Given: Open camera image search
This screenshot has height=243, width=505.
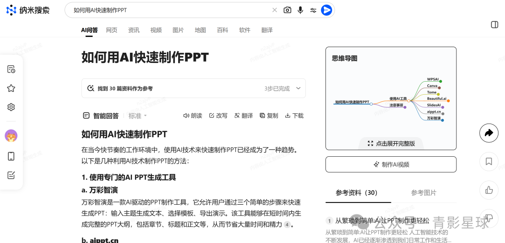Looking at the screenshot, I should coord(287,10).
